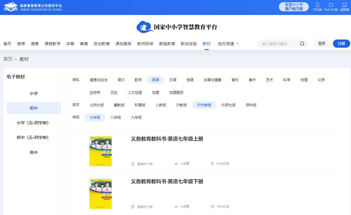Open the 课程教学 nav item
The width and height of the screenshot is (351, 215).
click(x=52, y=44)
